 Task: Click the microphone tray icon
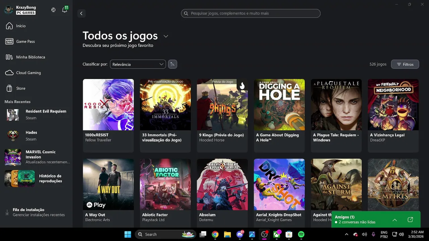[373, 234]
